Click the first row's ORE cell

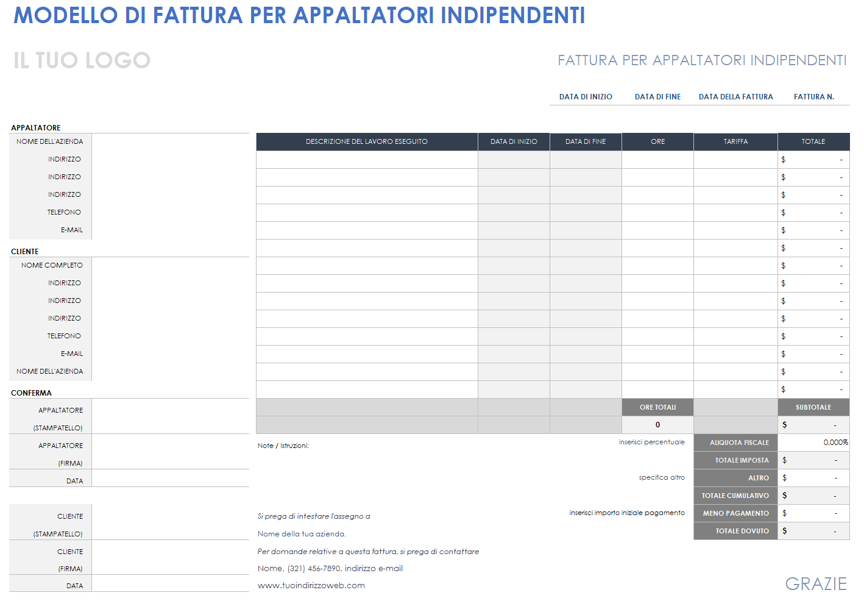pos(657,160)
